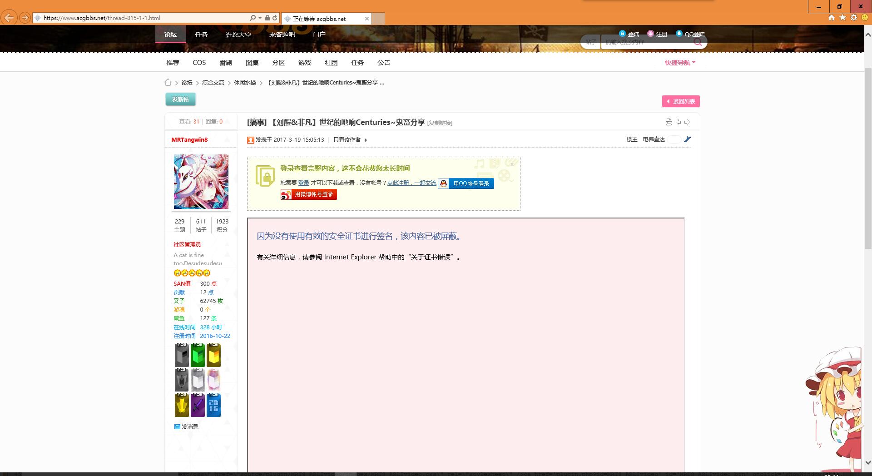The image size is (872, 476).
Task: Click the 发消息 send message link
Action: [186, 426]
